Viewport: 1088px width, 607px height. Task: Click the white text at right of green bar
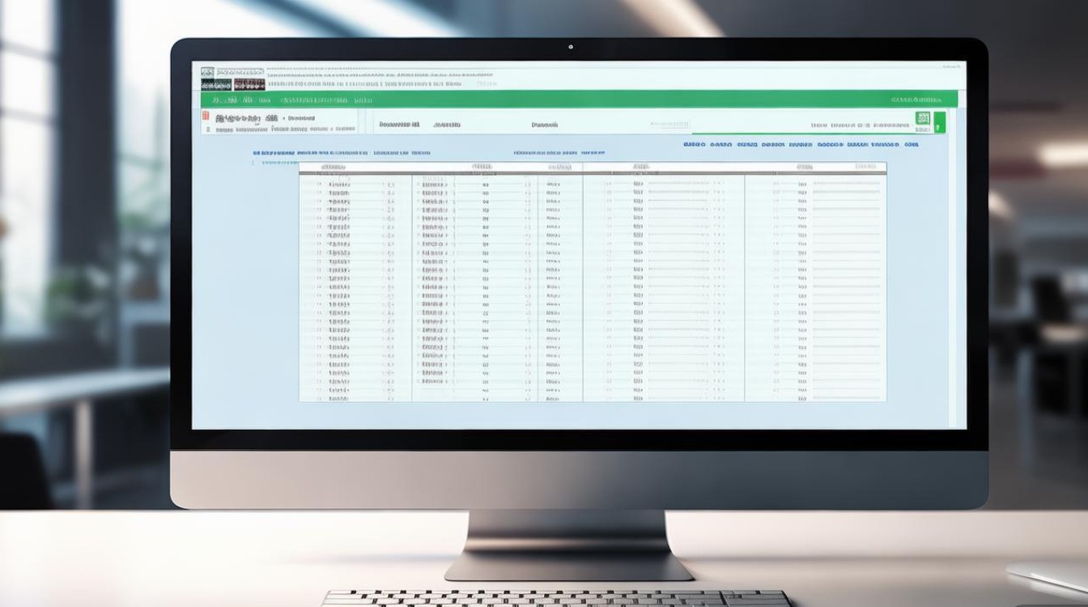pyautogui.click(x=916, y=100)
